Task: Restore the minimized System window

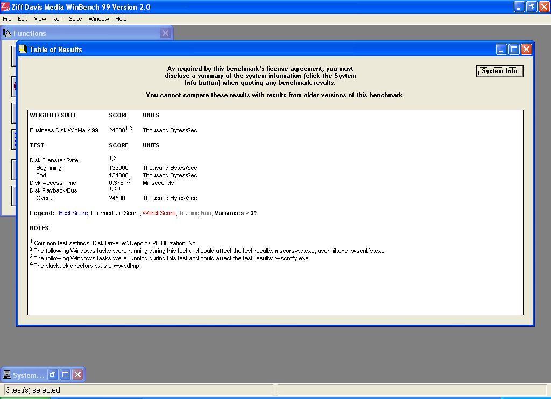Action: point(52,374)
